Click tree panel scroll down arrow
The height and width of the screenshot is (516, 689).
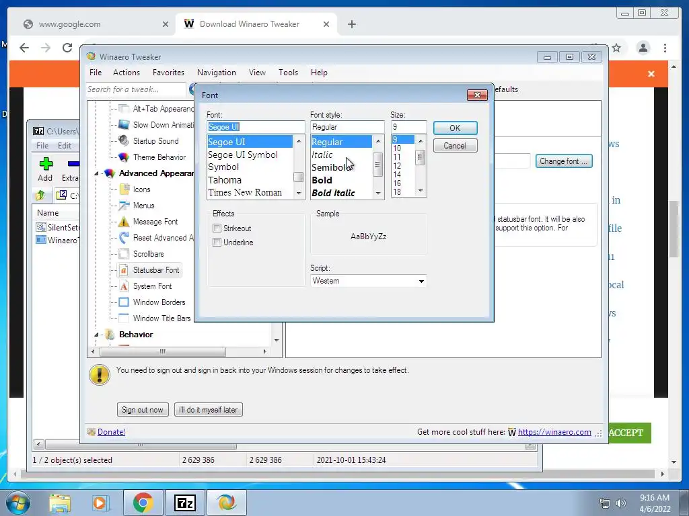(277, 341)
